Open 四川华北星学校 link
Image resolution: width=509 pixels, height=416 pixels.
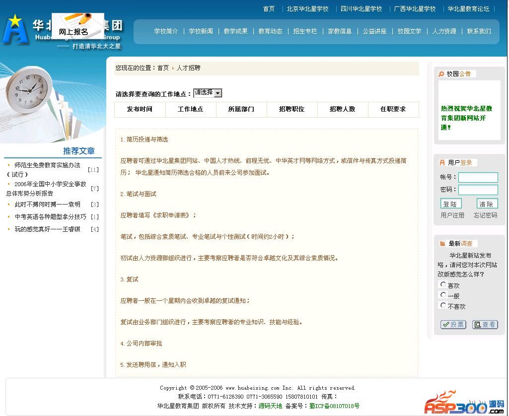[362, 9]
